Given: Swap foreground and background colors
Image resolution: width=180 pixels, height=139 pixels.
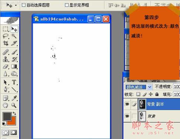Looking at the screenshot, I should tap(14, 113).
